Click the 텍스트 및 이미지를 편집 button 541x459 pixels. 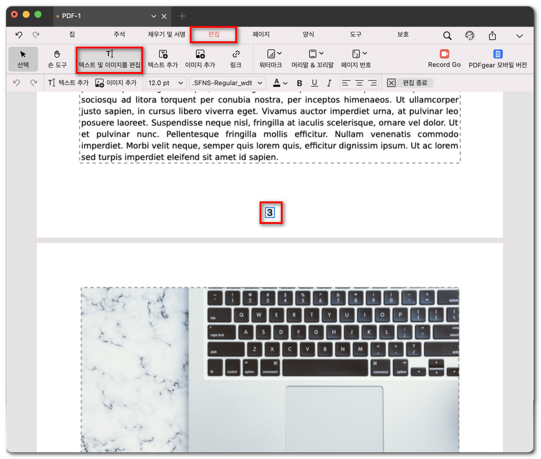pyautogui.click(x=110, y=58)
